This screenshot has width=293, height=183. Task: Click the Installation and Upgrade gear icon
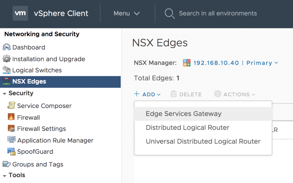[x=6, y=59]
